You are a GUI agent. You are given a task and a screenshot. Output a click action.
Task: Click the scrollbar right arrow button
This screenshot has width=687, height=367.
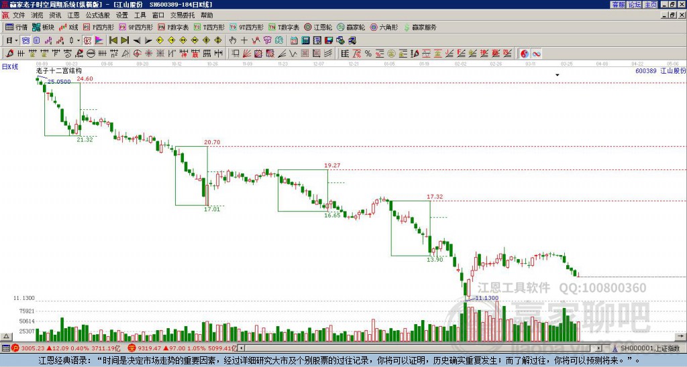pos(598,348)
